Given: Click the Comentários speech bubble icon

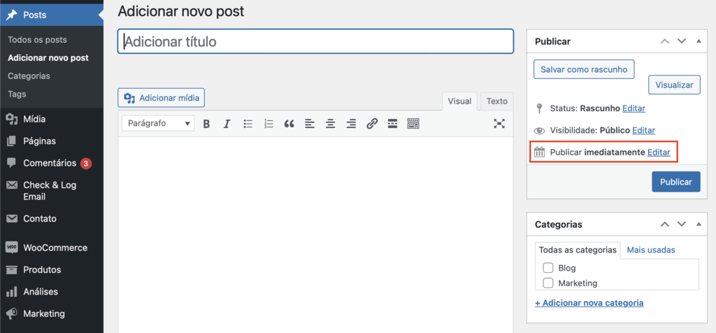Looking at the screenshot, I should point(11,163).
